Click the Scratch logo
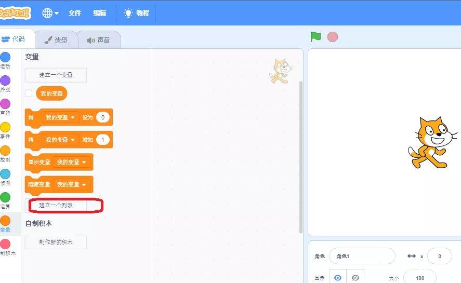Viewport: 461px width, 283px height. click(15, 13)
